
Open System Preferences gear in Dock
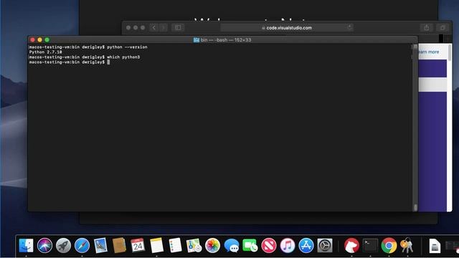(325, 245)
